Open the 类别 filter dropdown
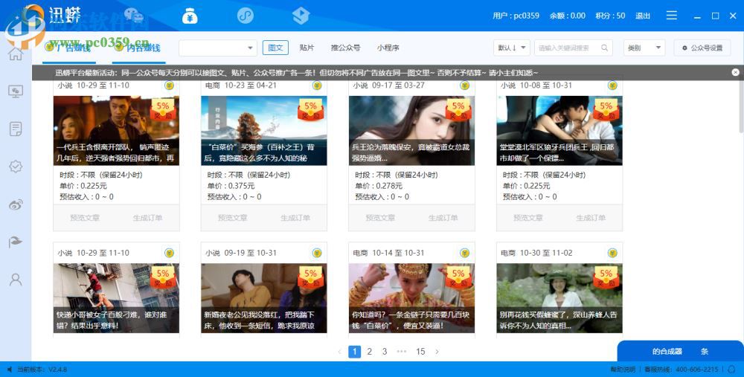The height and width of the screenshot is (377, 744). click(644, 48)
